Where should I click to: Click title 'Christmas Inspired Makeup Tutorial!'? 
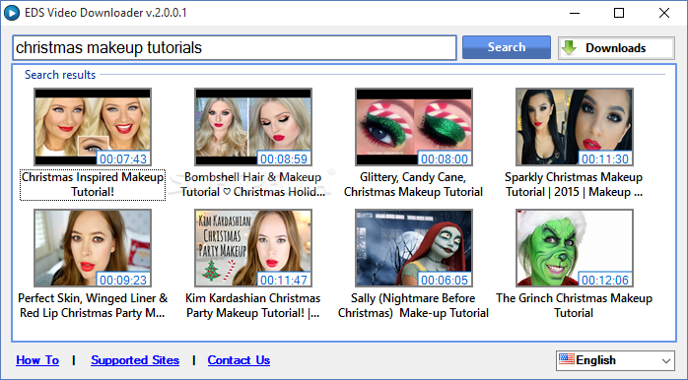[93, 184]
